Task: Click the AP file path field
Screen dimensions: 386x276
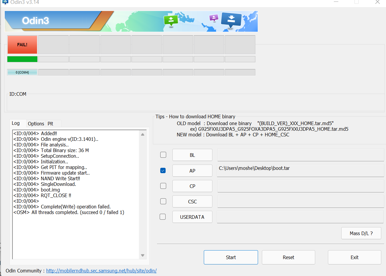Action: (300, 171)
